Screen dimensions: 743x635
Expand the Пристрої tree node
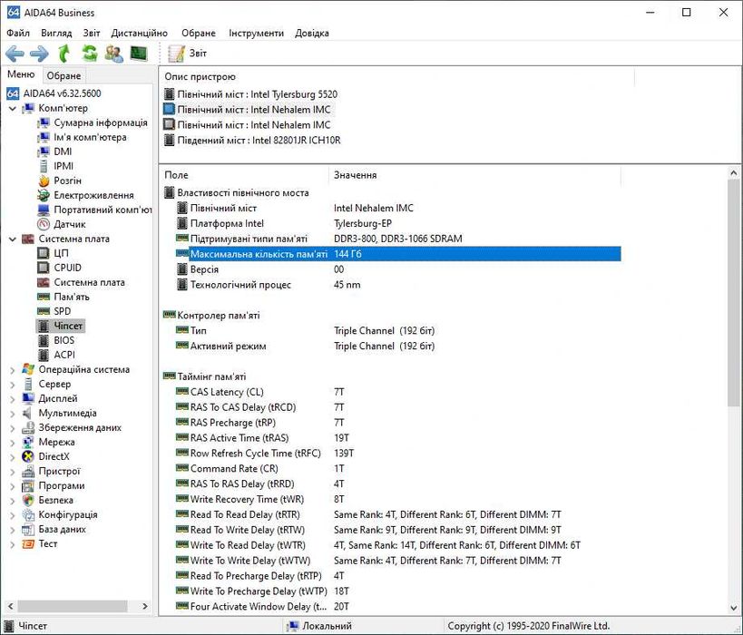(x=13, y=472)
